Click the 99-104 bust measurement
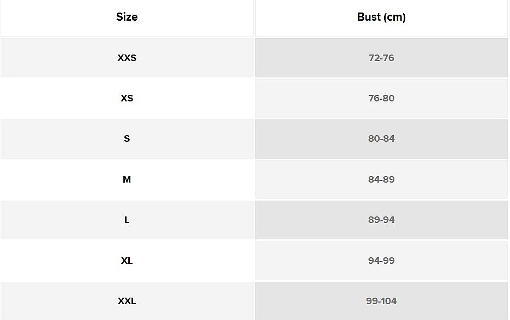The height and width of the screenshot is (320, 510). click(x=381, y=301)
